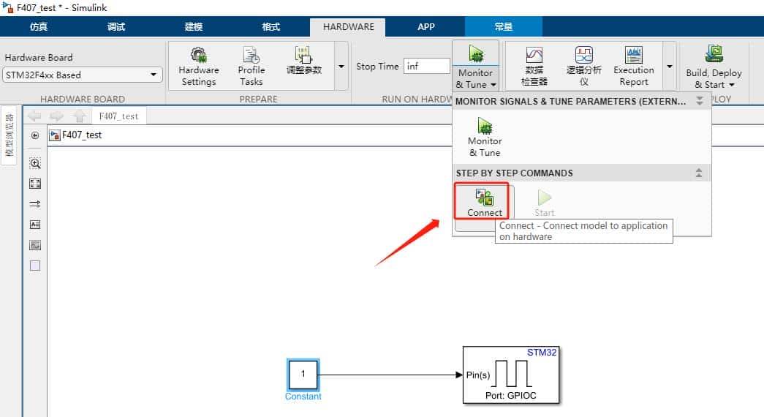Toggle sample time legend arrows icon

pos(35,204)
